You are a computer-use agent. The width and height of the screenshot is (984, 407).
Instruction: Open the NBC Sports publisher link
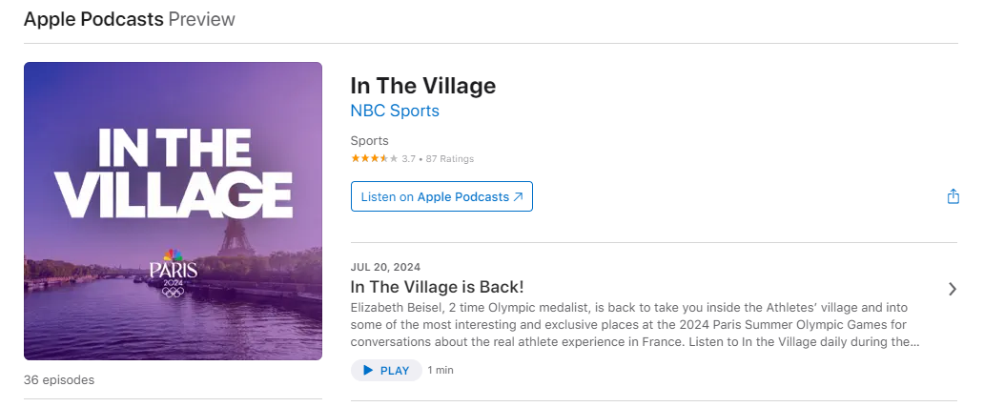tap(395, 111)
